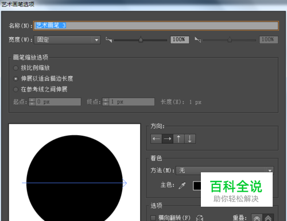Image resolution: width=287 pixels, height=221 pixels.
Task: Click the Name (名称) text field
Action: tap(156, 26)
